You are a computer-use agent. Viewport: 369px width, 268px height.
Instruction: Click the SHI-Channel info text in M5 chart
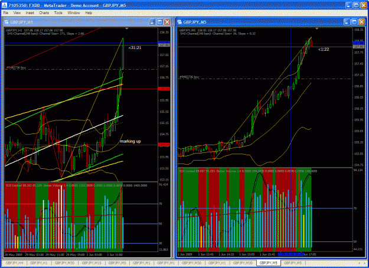[x=218, y=34]
